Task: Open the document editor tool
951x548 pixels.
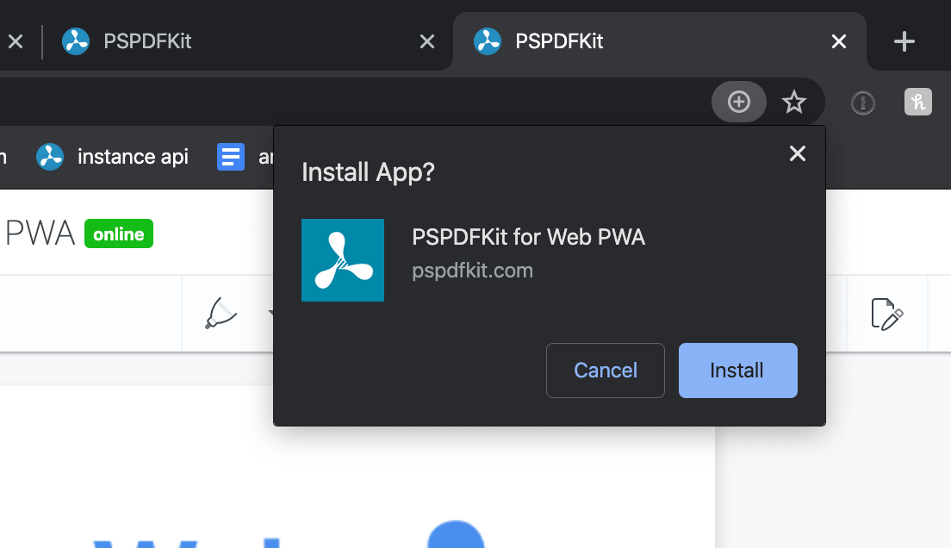Action: pos(887,314)
